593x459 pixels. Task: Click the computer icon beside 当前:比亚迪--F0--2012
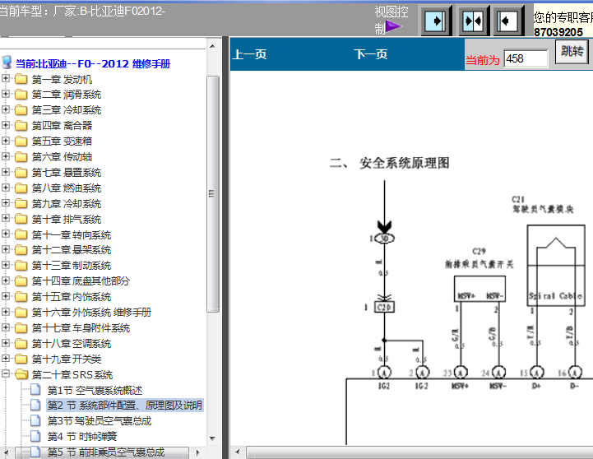[7, 62]
